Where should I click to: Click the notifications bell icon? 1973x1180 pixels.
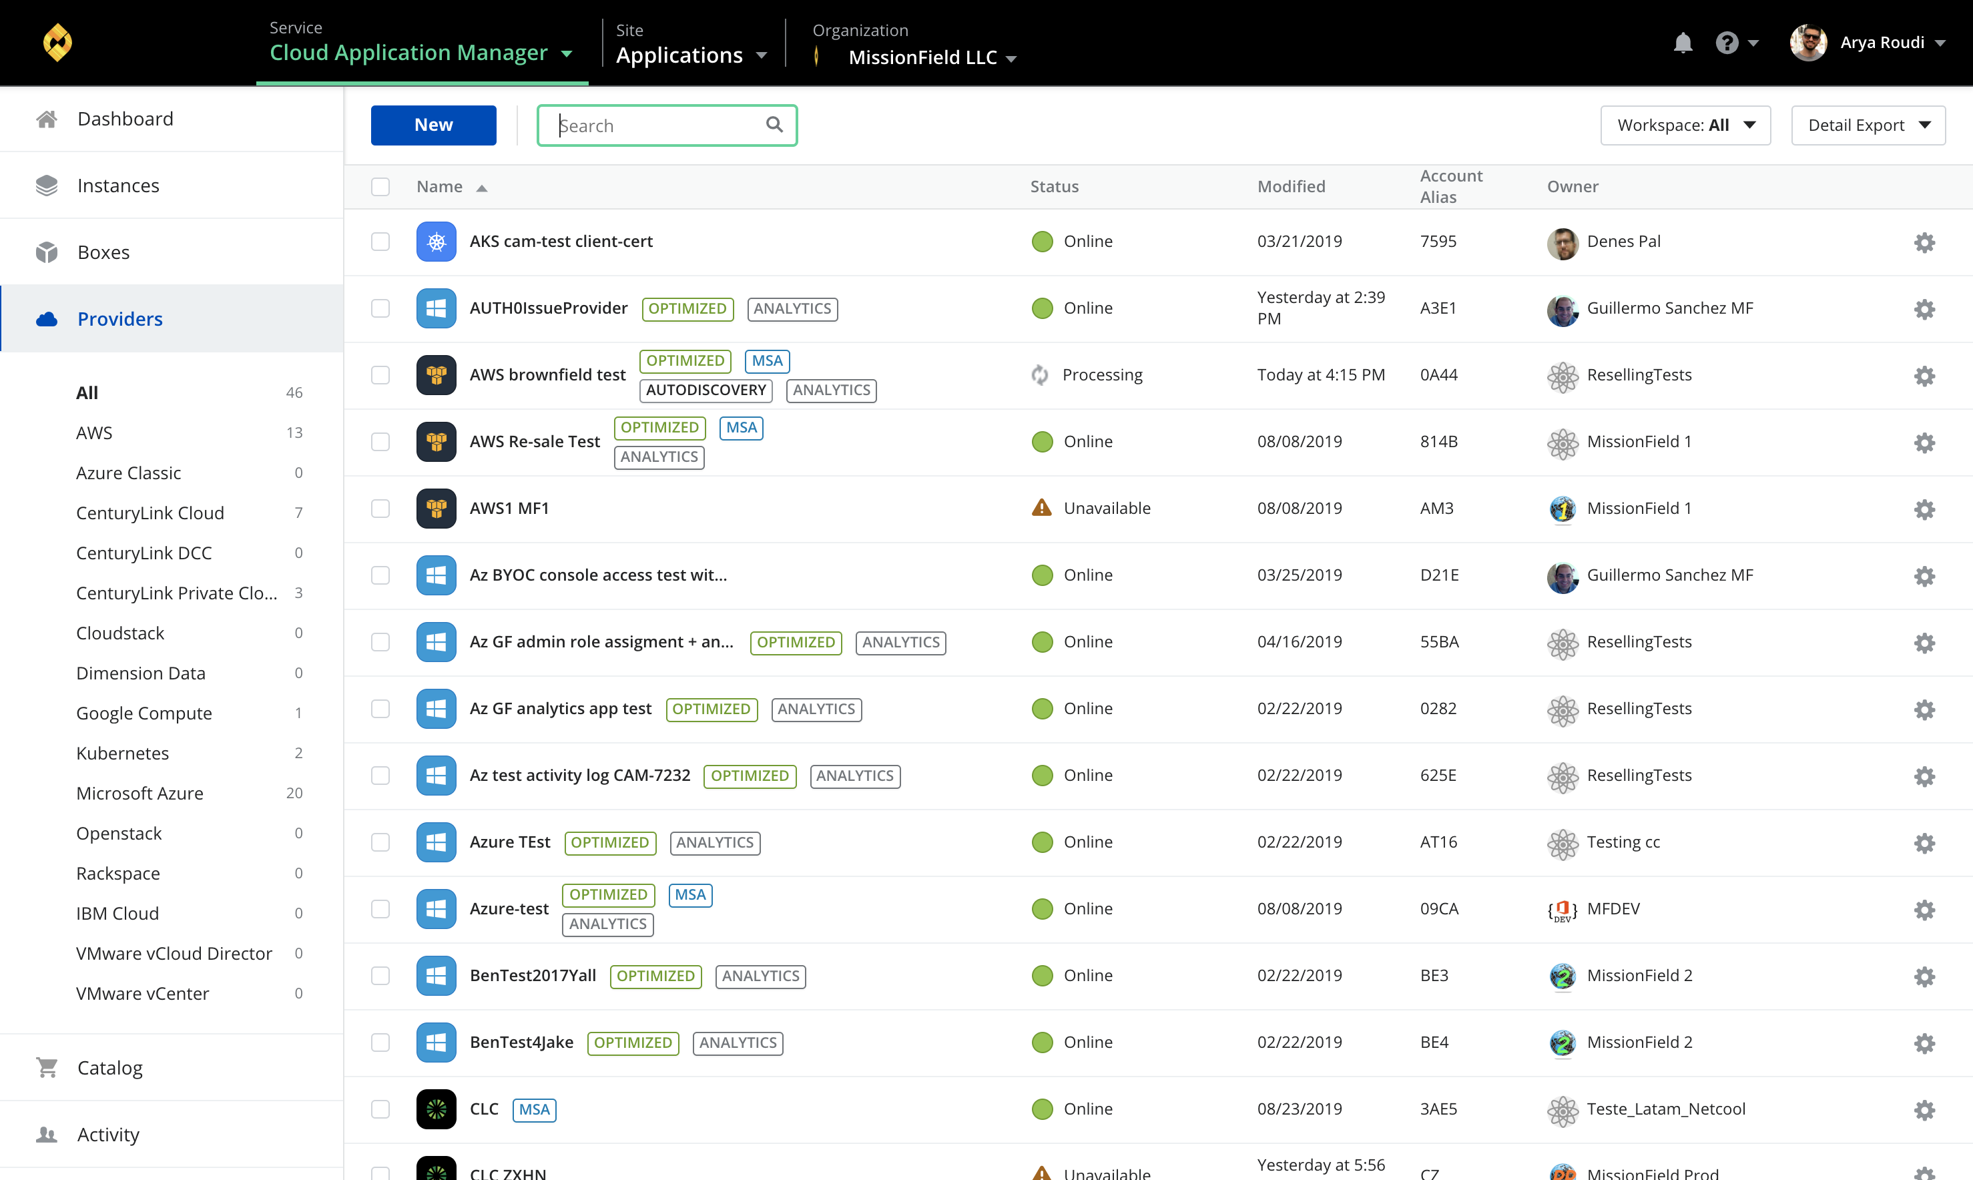1682,43
